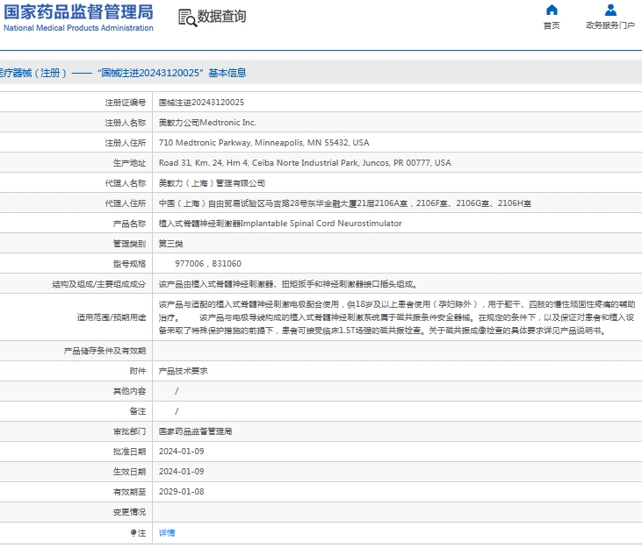Click the 数据查询 search document icon
The width and height of the screenshot is (642, 548).
click(188, 18)
